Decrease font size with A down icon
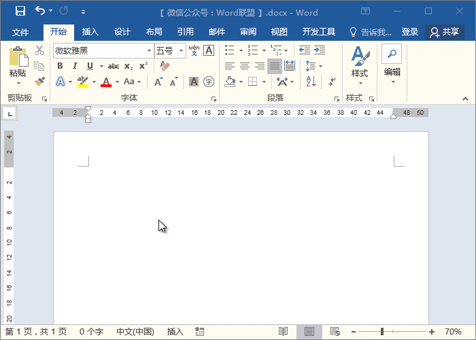 [x=173, y=82]
